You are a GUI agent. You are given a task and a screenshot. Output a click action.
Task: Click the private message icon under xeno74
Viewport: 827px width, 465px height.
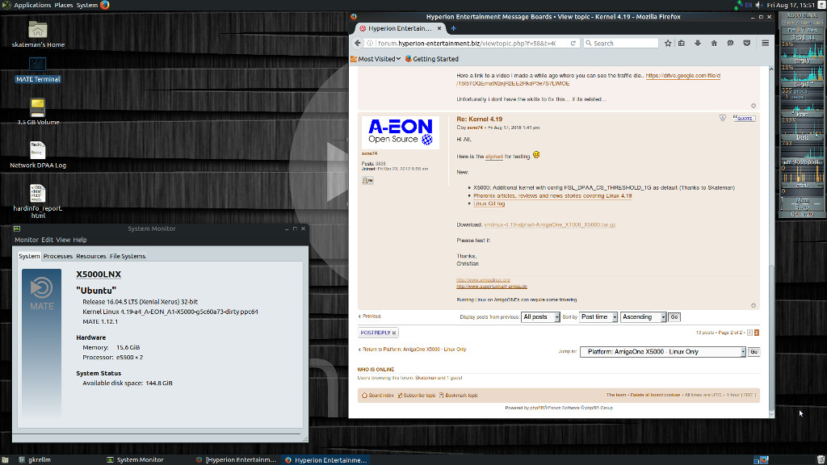pos(367,180)
